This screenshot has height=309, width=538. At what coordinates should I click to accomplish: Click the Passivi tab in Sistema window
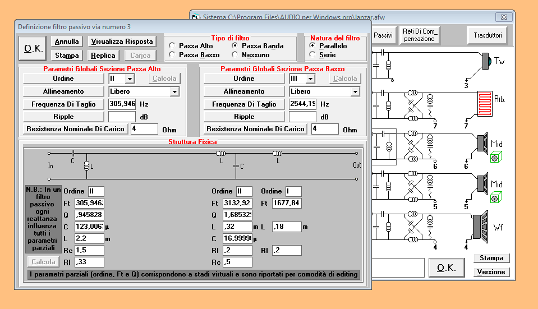point(383,35)
